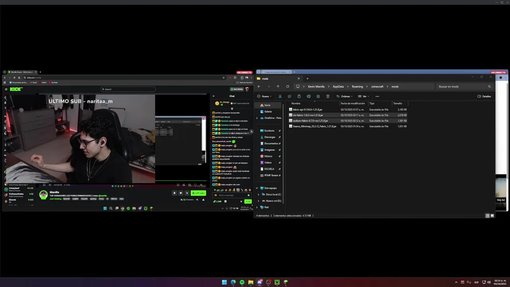
Task: Show hidden system tray icons chevron
Action: click(456, 282)
